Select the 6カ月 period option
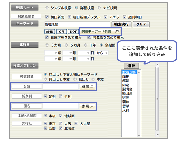Image resolution: width=179 pixels, height=141 pixels. click(66, 45)
